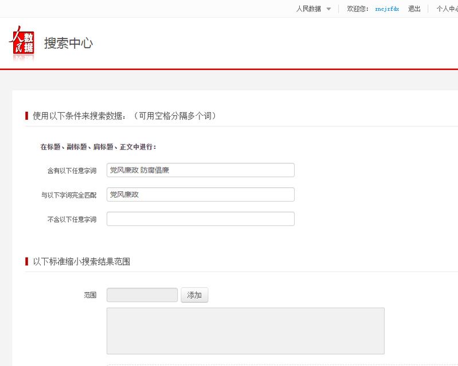The width and height of the screenshot is (458, 366).
Task: Click the 搜索中心 page title
Action: click(x=68, y=44)
